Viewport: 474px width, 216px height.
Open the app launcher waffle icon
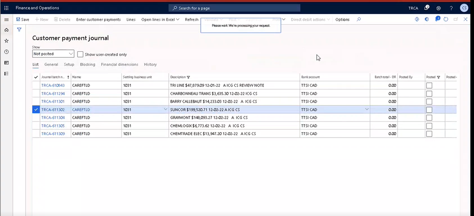pos(6,8)
